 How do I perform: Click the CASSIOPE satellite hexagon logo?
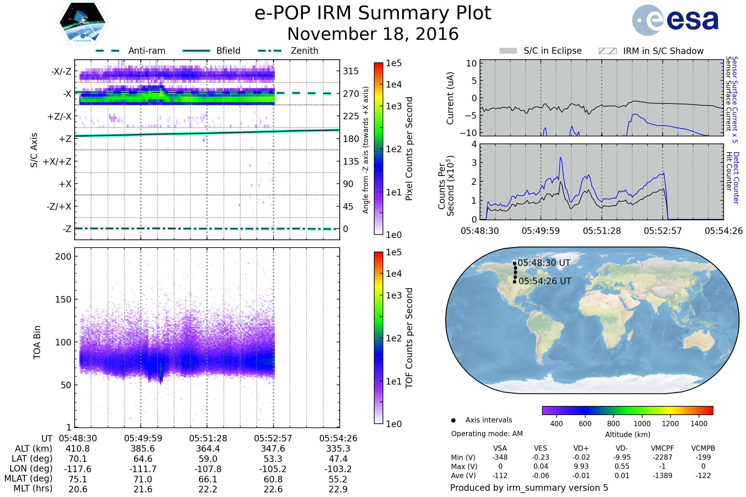click(82, 23)
